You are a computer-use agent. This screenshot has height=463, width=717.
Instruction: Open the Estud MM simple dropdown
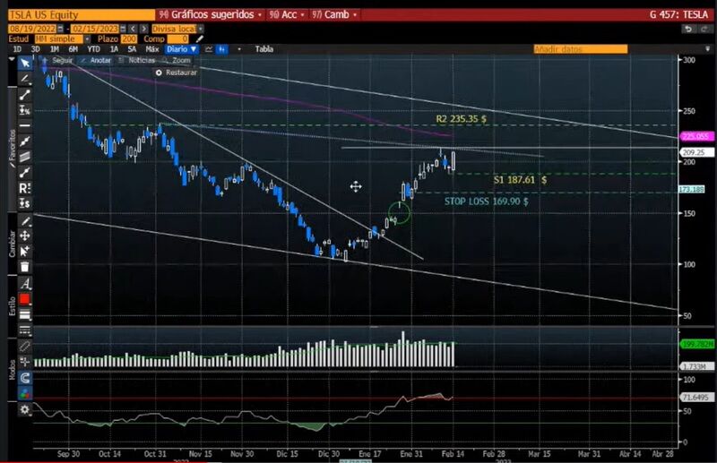tap(63, 39)
